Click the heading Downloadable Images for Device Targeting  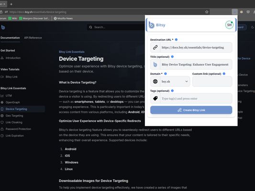(x=93, y=181)
